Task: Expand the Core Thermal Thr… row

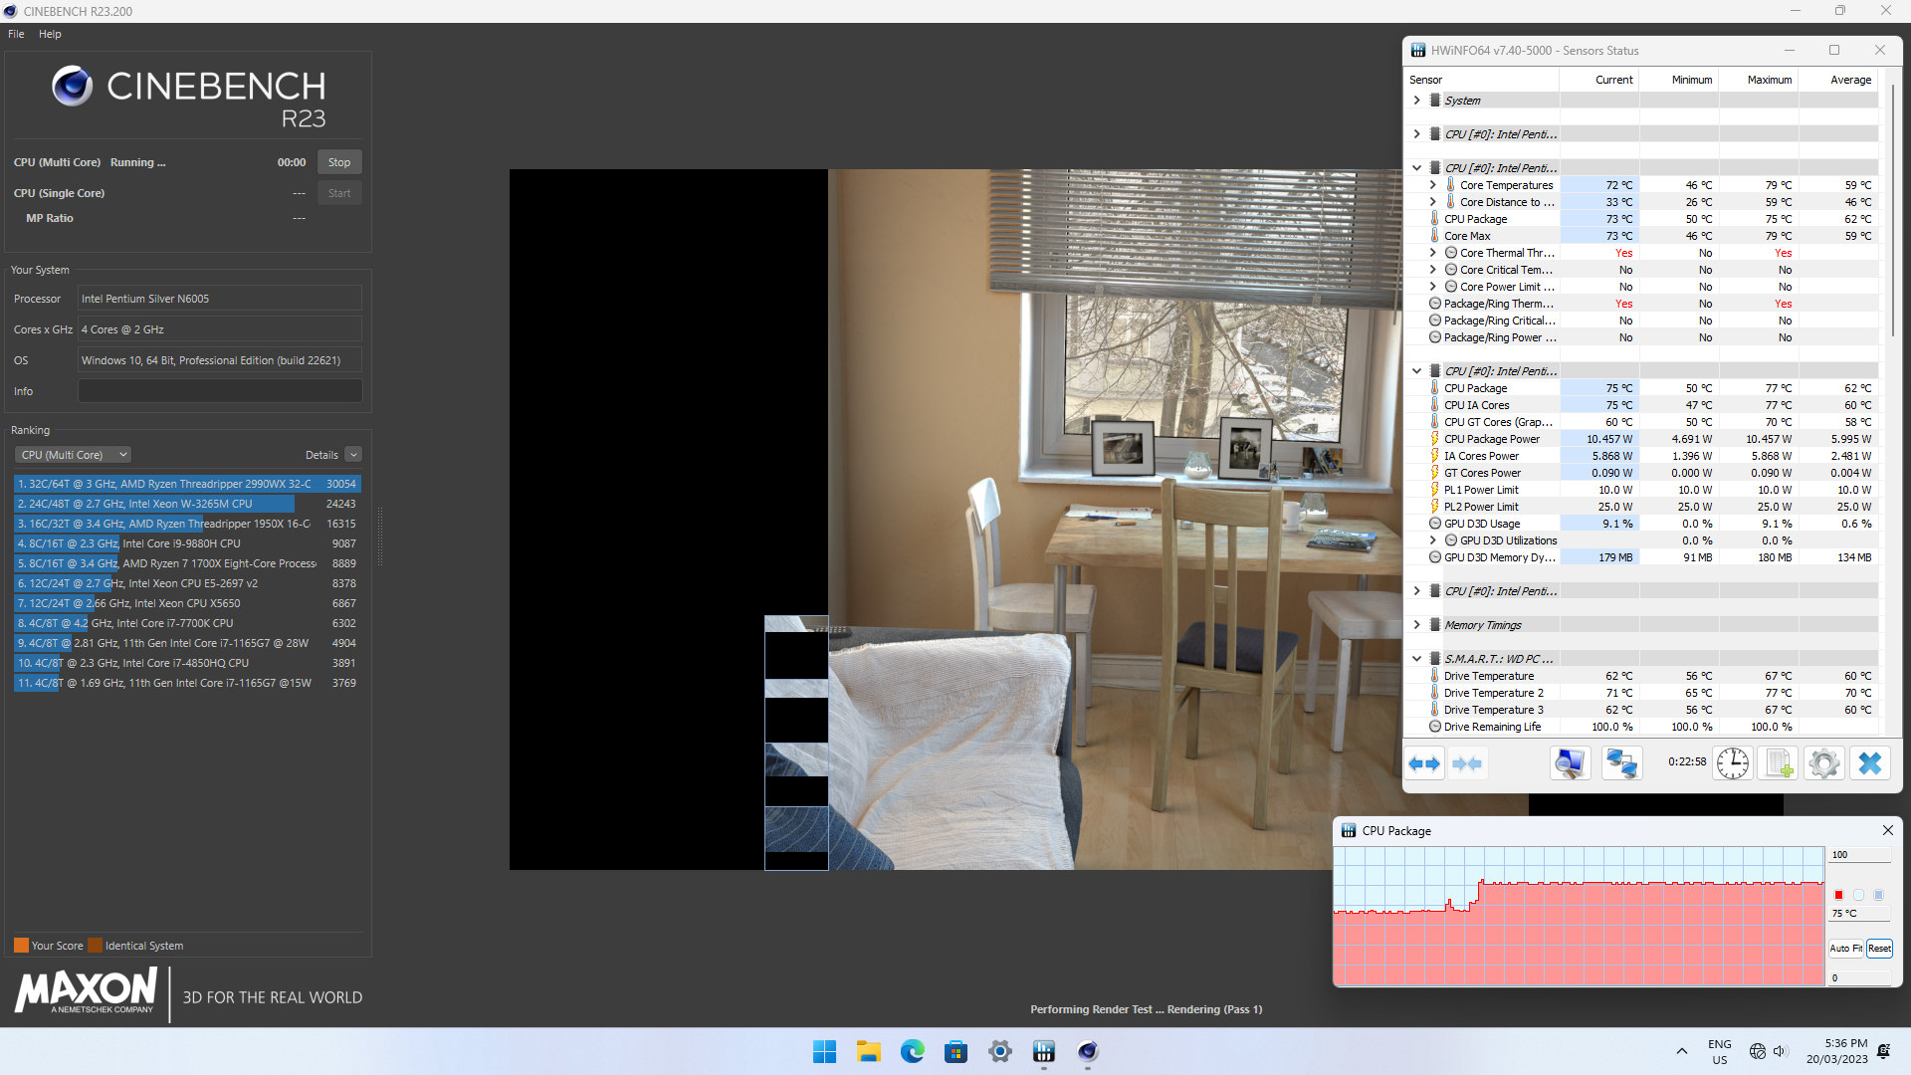Action: [x=1432, y=253]
